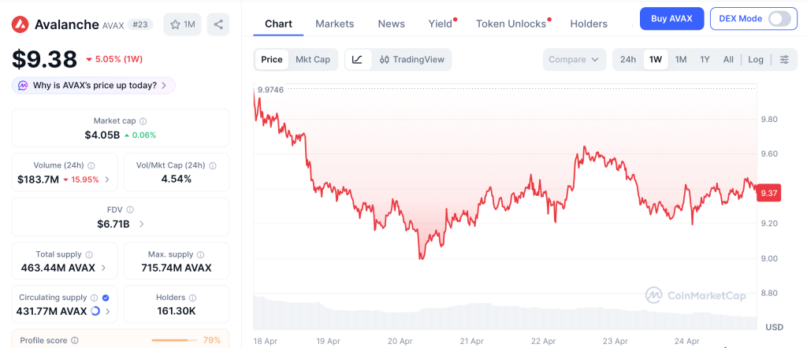Click the line chart type icon
807x348 pixels.
[357, 59]
